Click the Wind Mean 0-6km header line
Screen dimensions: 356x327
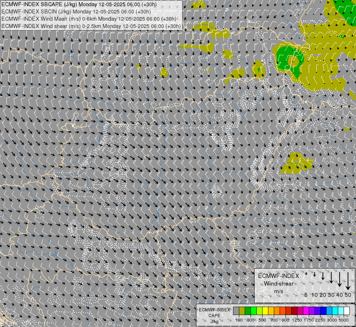point(89,19)
